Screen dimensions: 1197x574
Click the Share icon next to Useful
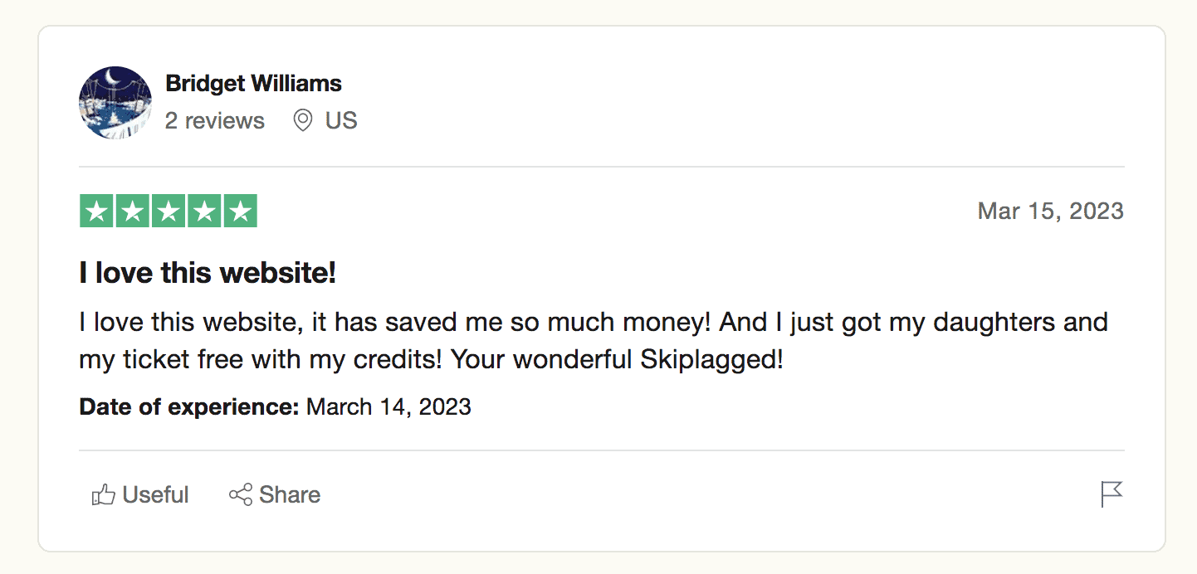click(x=240, y=494)
